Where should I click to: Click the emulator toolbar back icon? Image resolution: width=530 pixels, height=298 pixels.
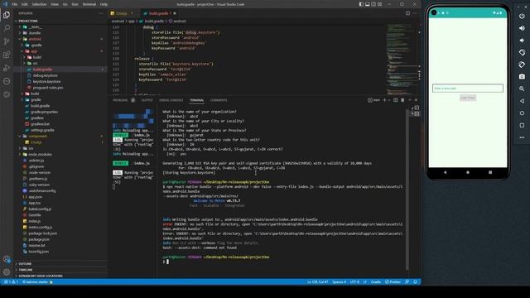(x=522, y=101)
